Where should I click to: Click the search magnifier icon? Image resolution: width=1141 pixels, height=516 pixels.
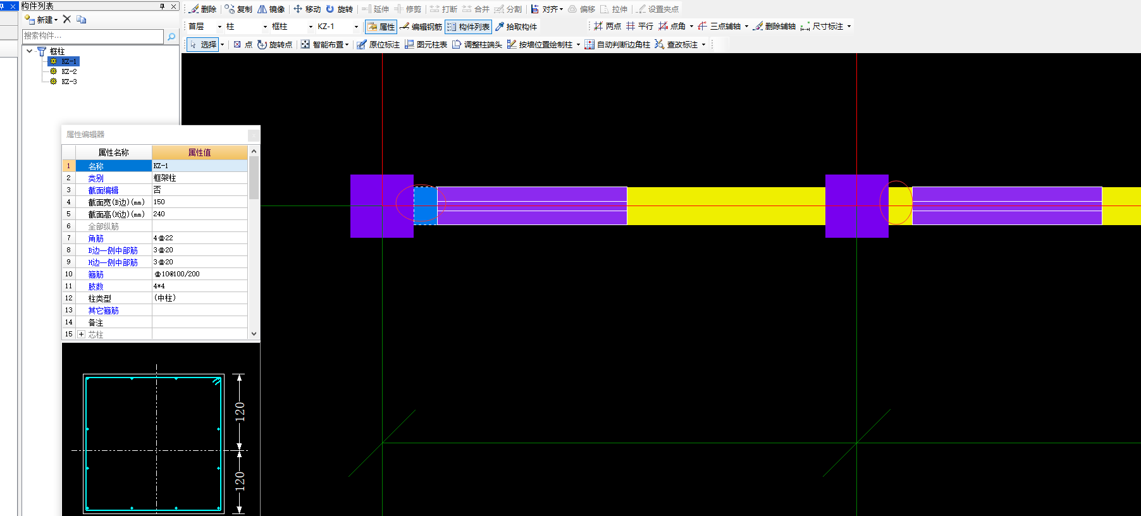pyautogui.click(x=171, y=37)
